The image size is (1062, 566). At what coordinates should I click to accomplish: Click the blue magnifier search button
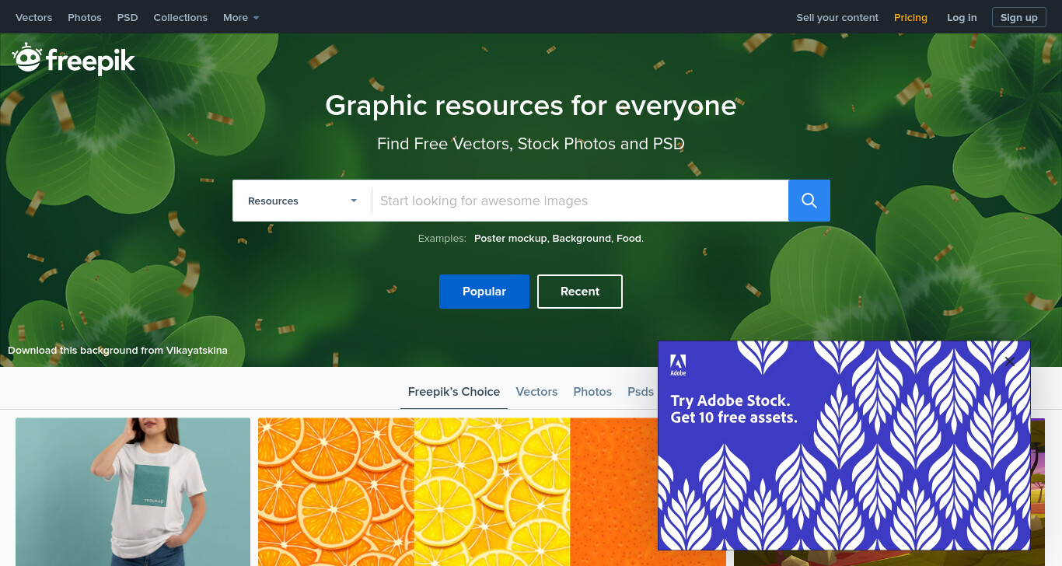click(x=809, y=201)
